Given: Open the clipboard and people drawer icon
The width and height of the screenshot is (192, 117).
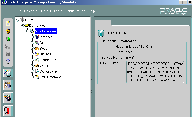Looking at the screenshot, I should point(8,85).
